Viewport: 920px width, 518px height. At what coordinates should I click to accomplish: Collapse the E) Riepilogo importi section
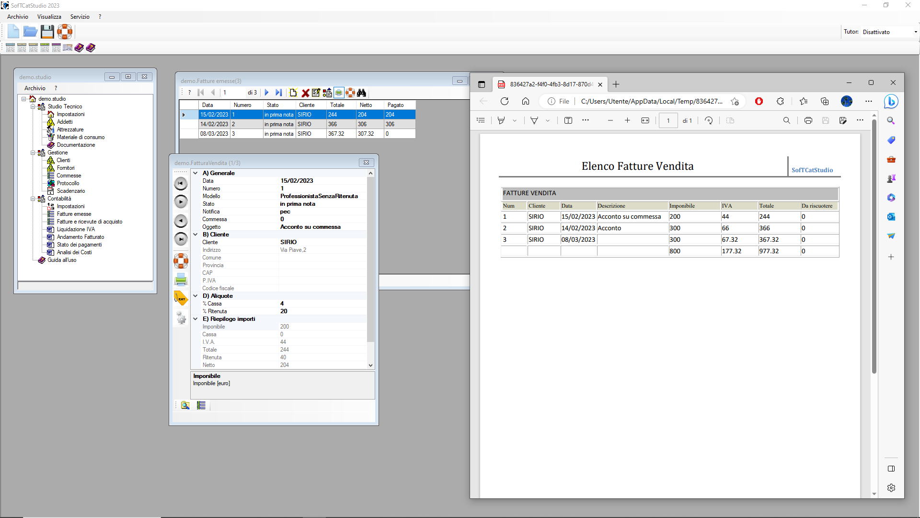195,319
